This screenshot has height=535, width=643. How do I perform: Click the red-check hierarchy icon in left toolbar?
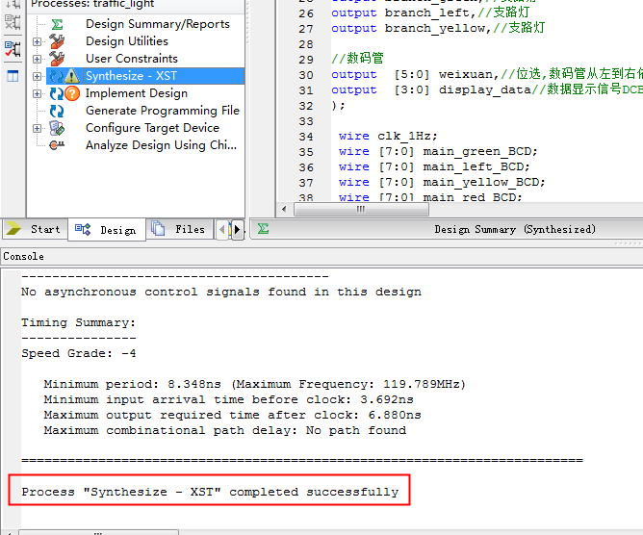tap(13, 48)
